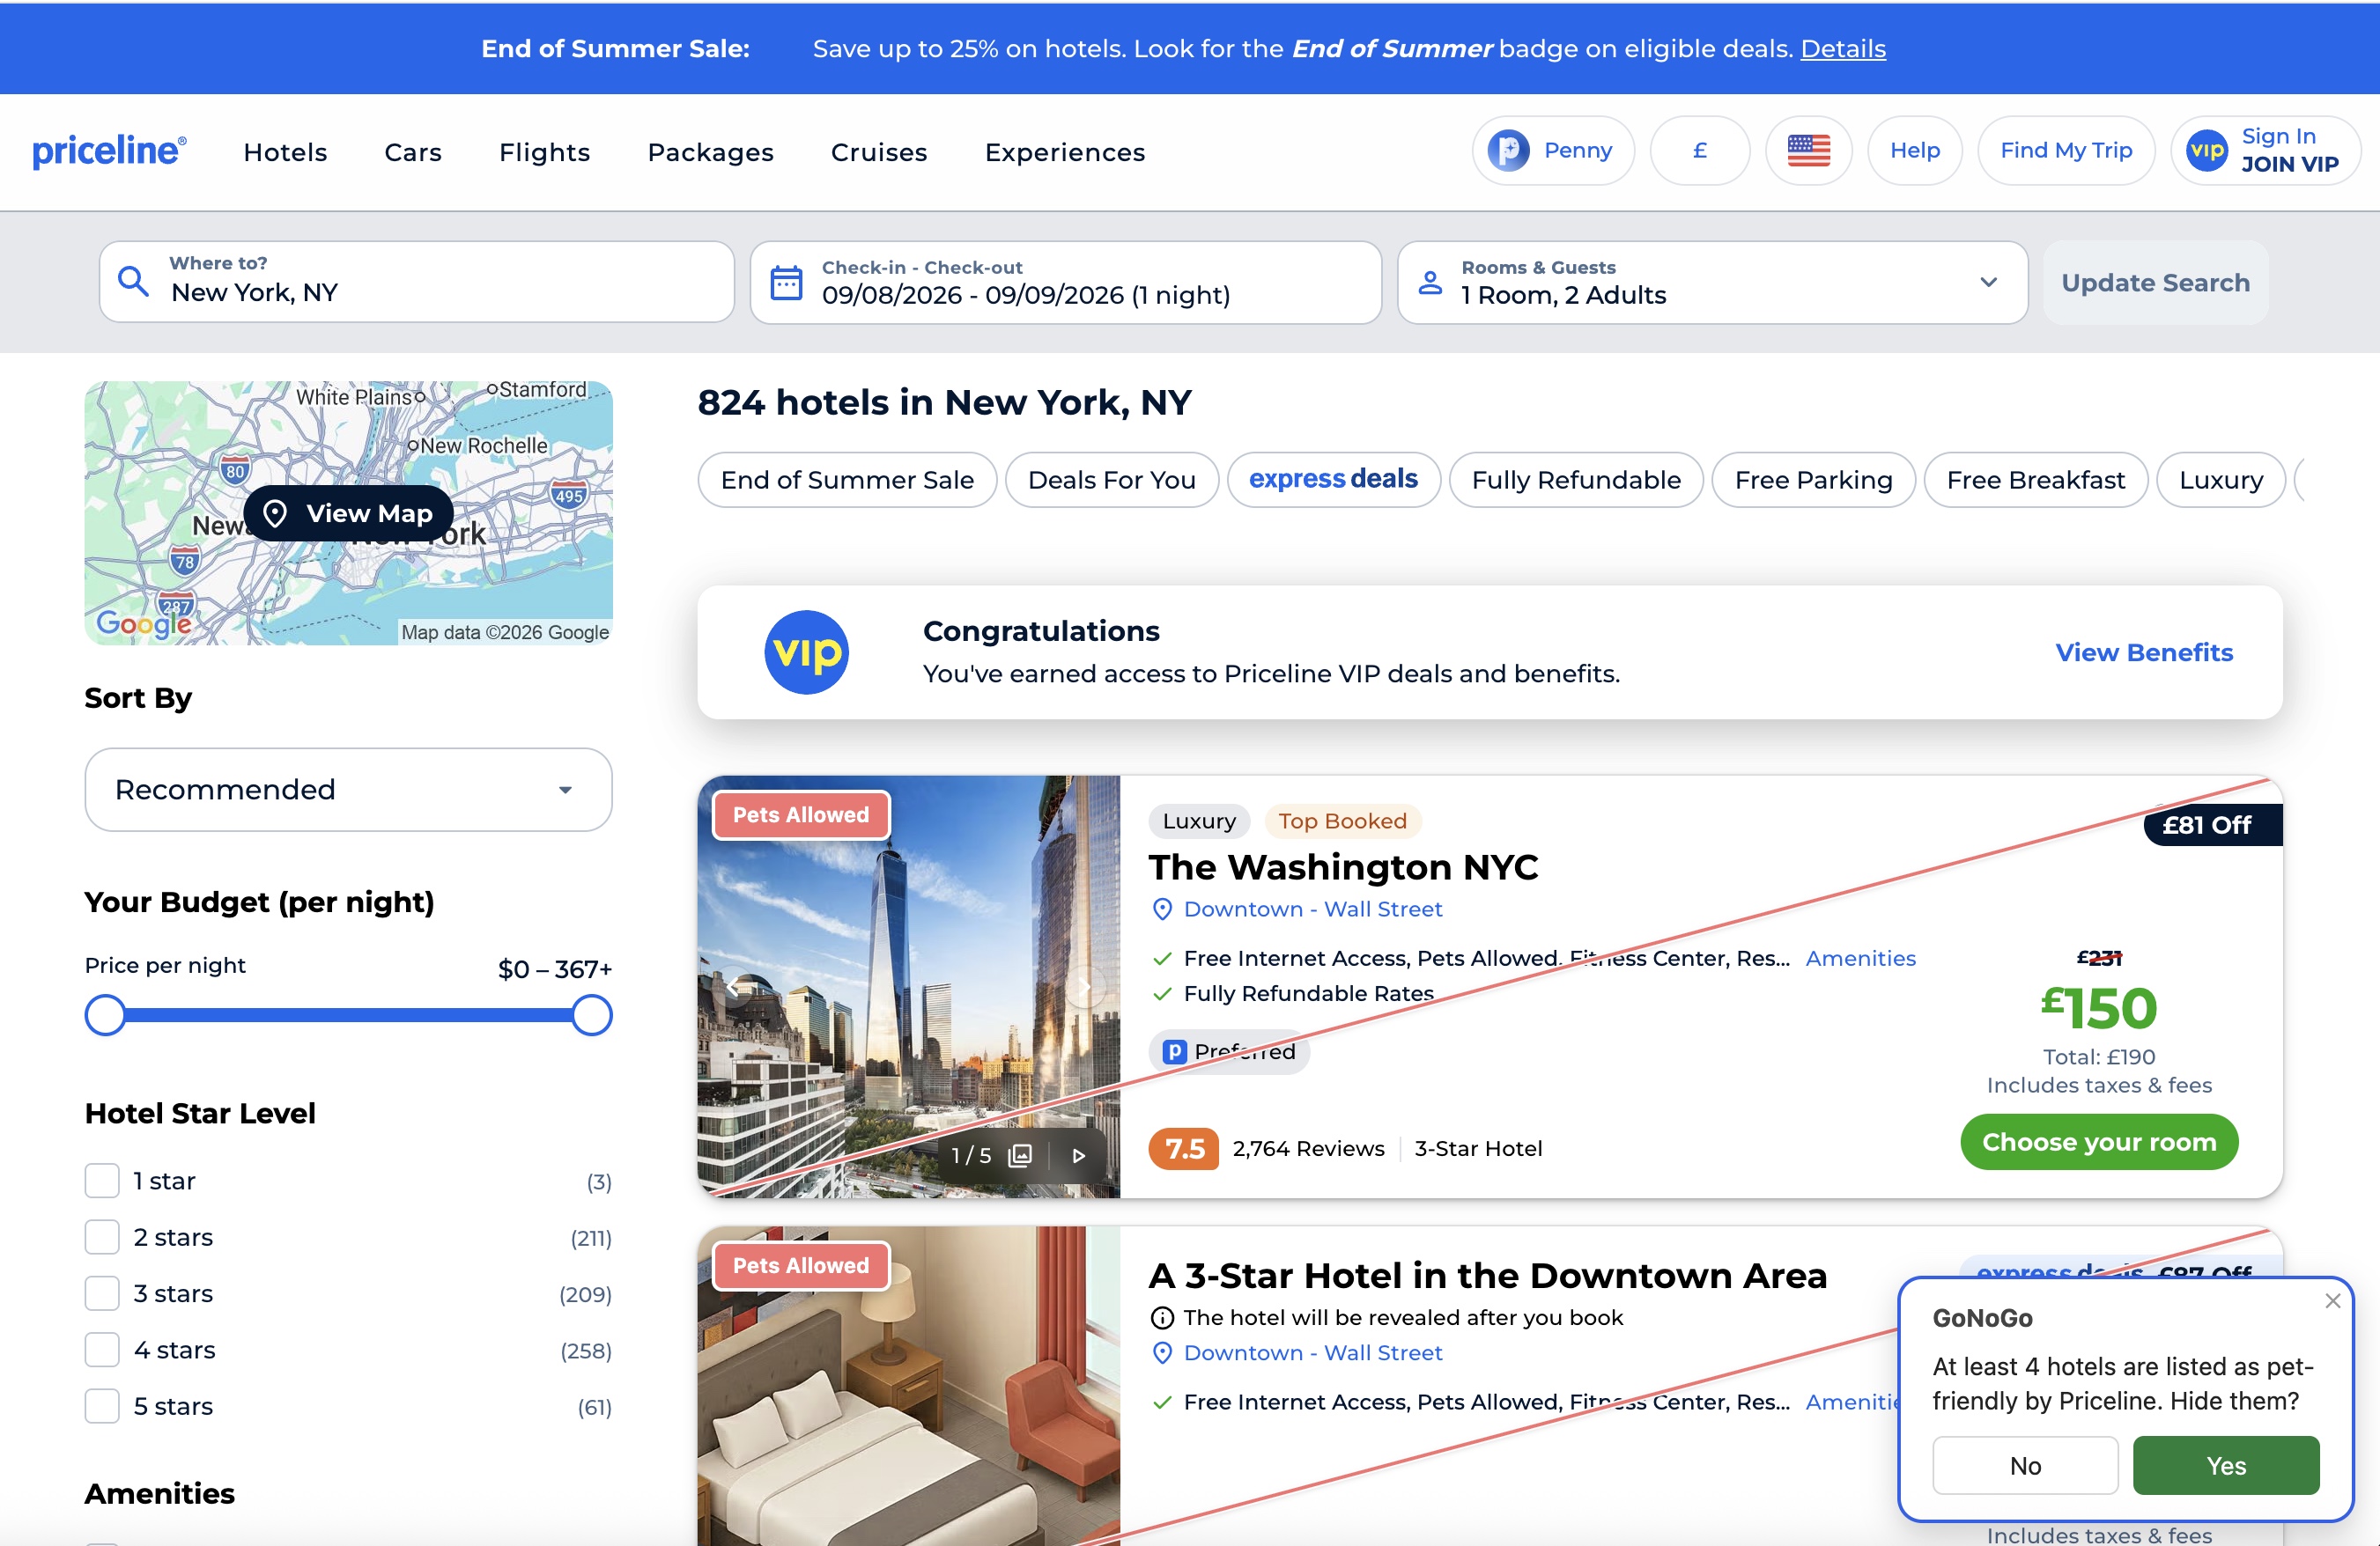Click maximum price slider handle

pos(592,1015)
